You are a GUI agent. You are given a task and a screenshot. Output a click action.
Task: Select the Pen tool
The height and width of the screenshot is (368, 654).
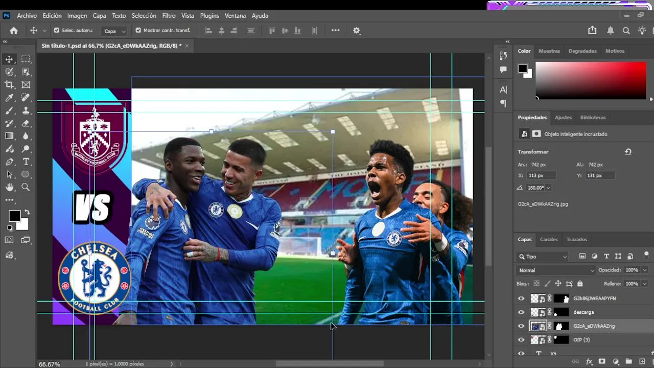coord(9,162)
